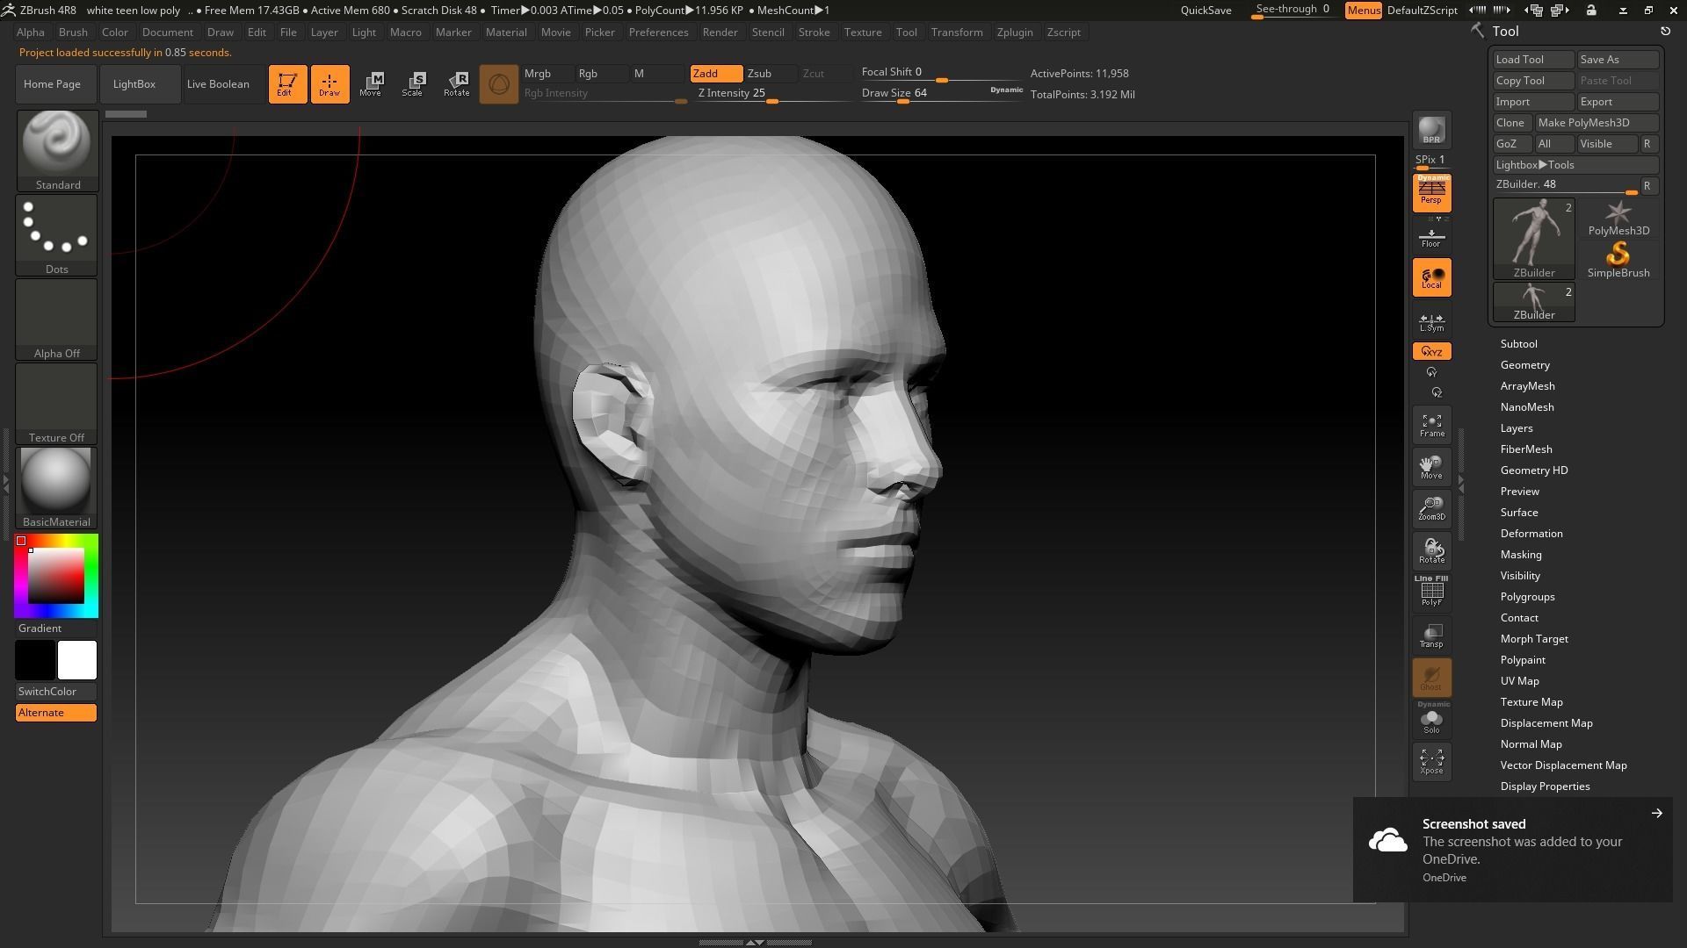Select the PolyMesh3D star tool

(1618, 218)
